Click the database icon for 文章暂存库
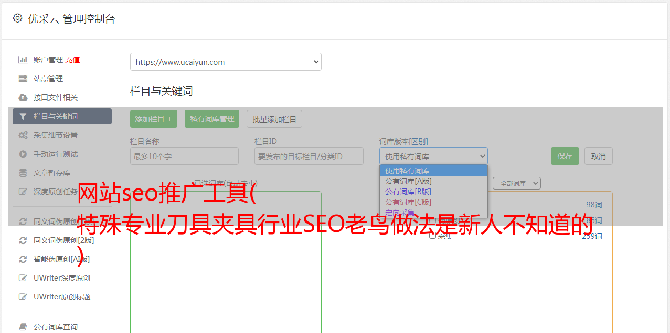Viewport: 670px width, 333px height. pos(23,173)
